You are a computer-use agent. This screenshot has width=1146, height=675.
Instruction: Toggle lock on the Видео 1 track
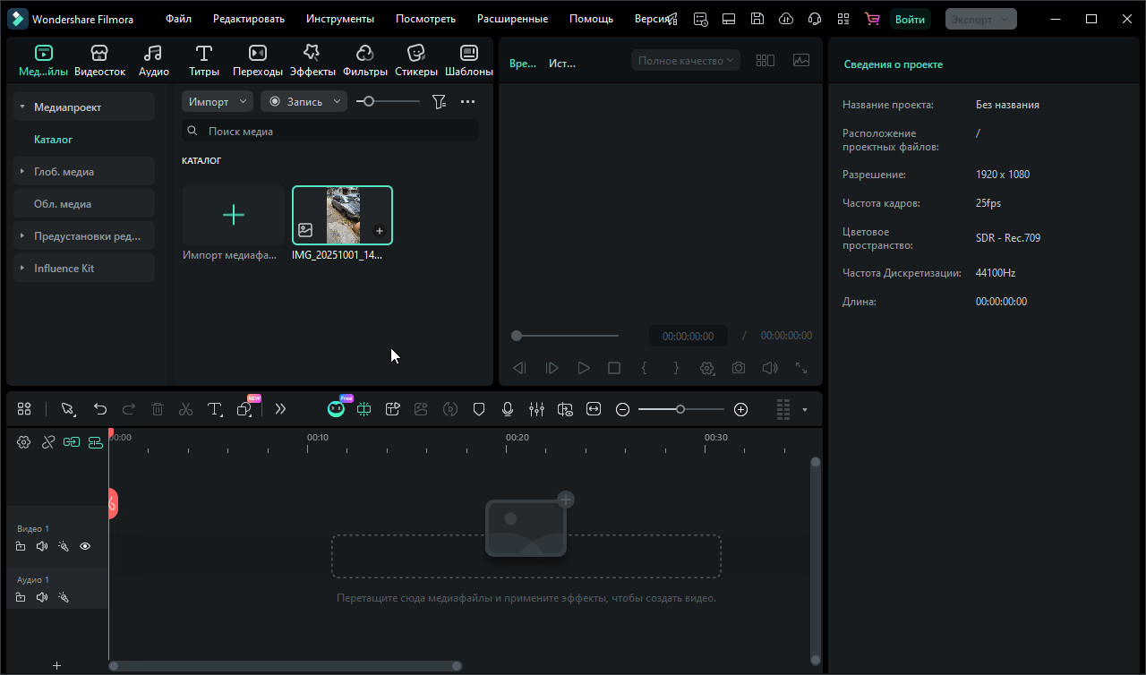point(21,546)
